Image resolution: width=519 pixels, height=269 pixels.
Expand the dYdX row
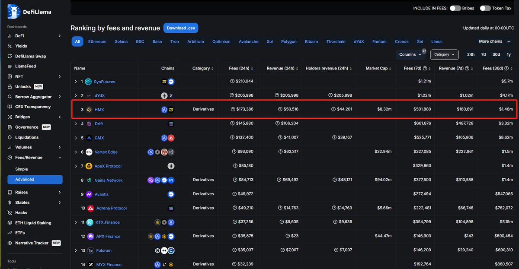click(x=76, y=95)
